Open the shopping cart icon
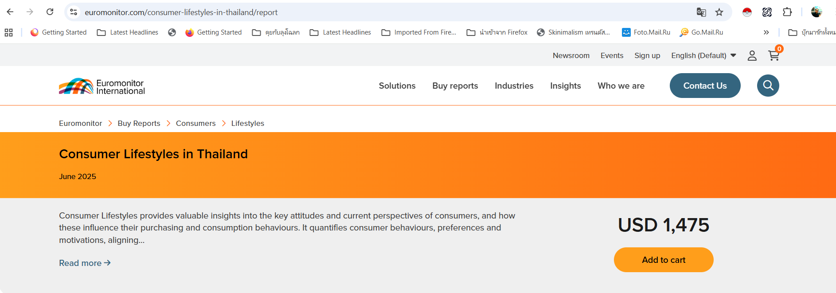Viewport: 836px width, 293px height. (774, 55)
